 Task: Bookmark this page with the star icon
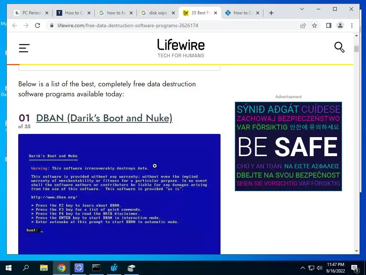pos(315,25)
